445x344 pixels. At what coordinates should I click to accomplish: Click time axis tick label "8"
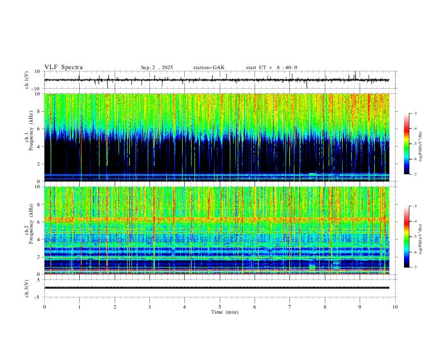(x=325, y=307)
